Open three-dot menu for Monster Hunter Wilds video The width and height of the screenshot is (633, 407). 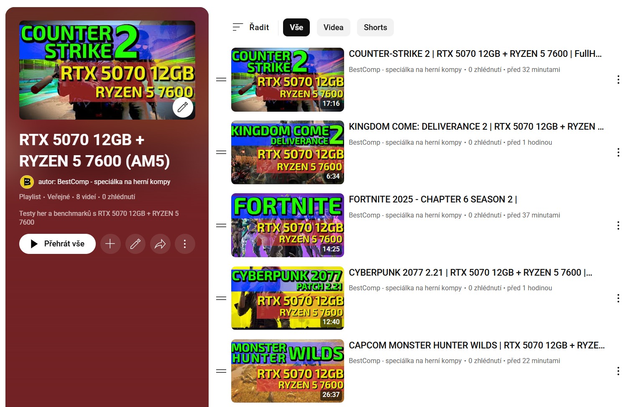tap(618, 371)
